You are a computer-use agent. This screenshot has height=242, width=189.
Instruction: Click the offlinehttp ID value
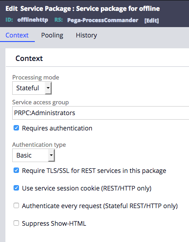tap(33, 20)
